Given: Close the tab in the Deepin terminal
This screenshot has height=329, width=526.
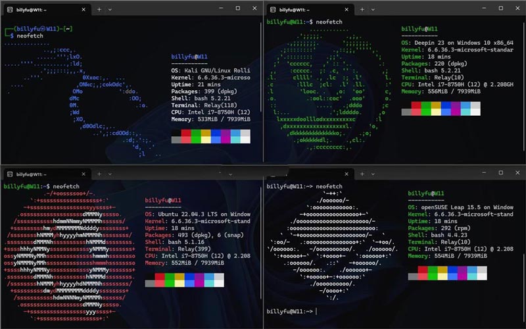Looking at the screenshot, I should coord(347,10).
